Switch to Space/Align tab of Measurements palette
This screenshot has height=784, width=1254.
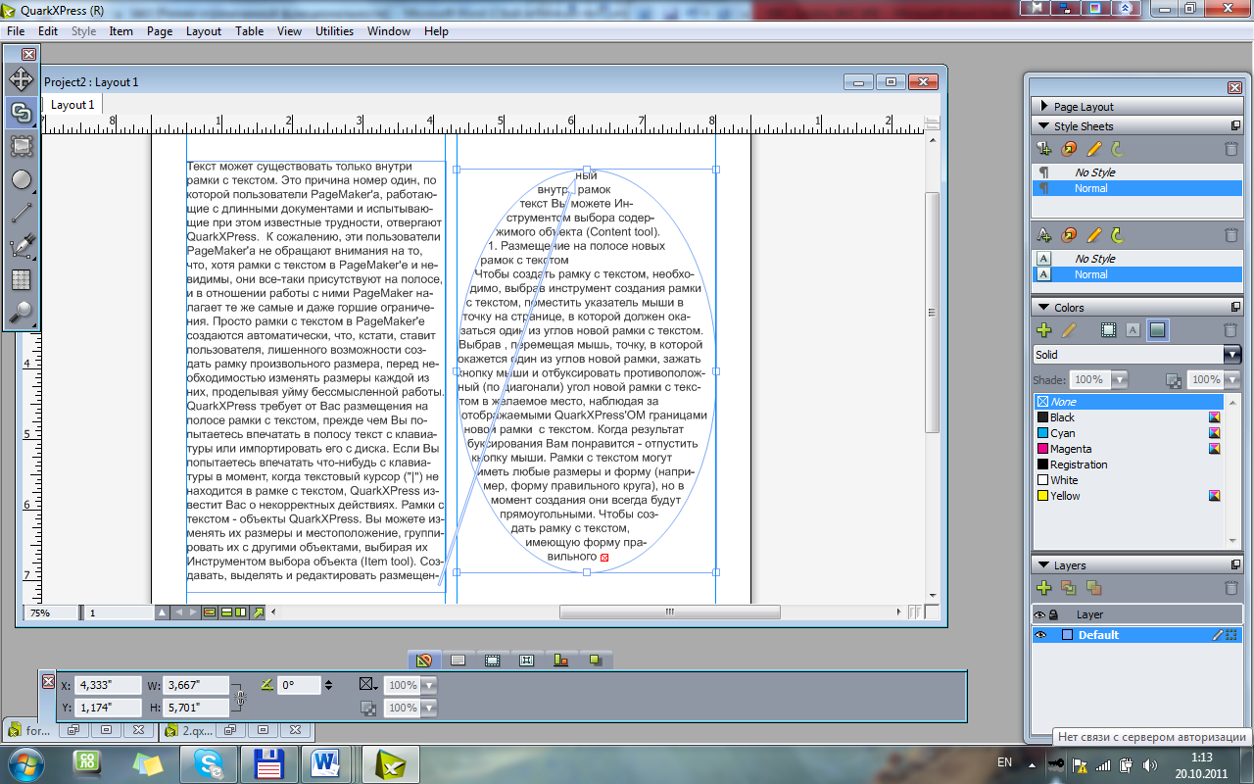point(560,661)
